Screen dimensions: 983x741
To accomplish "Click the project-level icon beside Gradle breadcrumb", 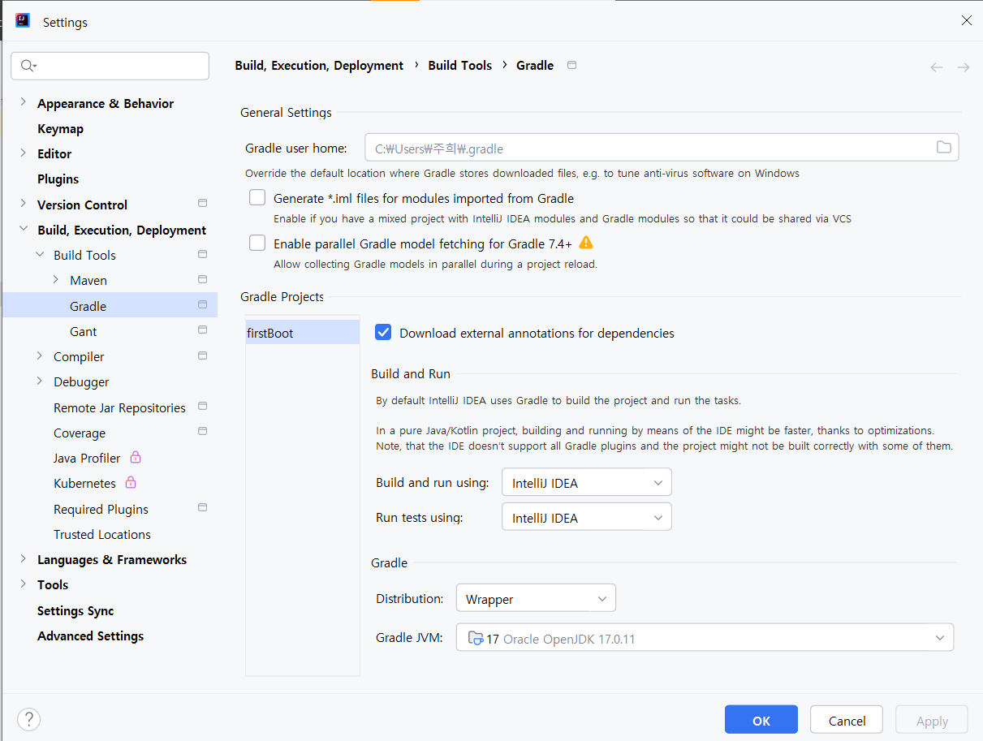I will (x=571, y=66).
